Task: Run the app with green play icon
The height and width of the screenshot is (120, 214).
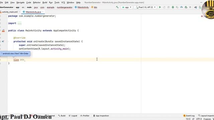Action: 160,7
